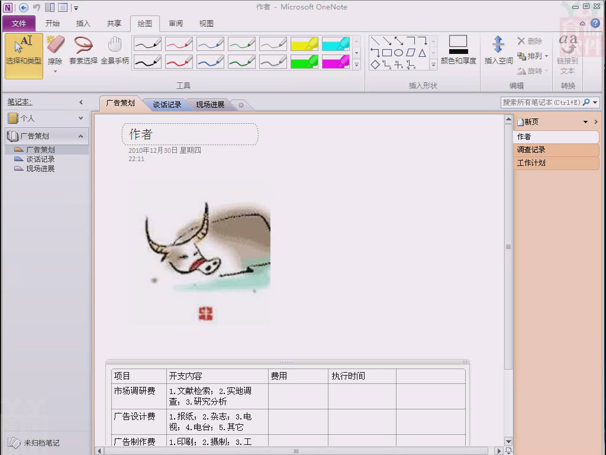The height and width of the screenshot is (455, 606).
Task: Select the thick gray pen
Action: tap(273, 62)
